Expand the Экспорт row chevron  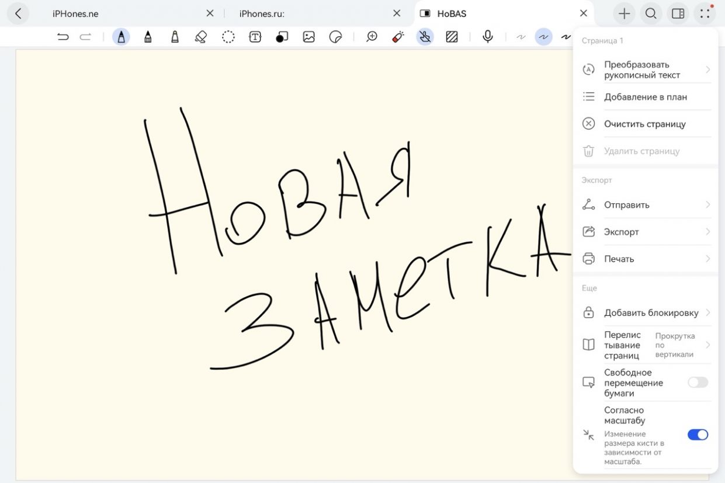[707, 232]
